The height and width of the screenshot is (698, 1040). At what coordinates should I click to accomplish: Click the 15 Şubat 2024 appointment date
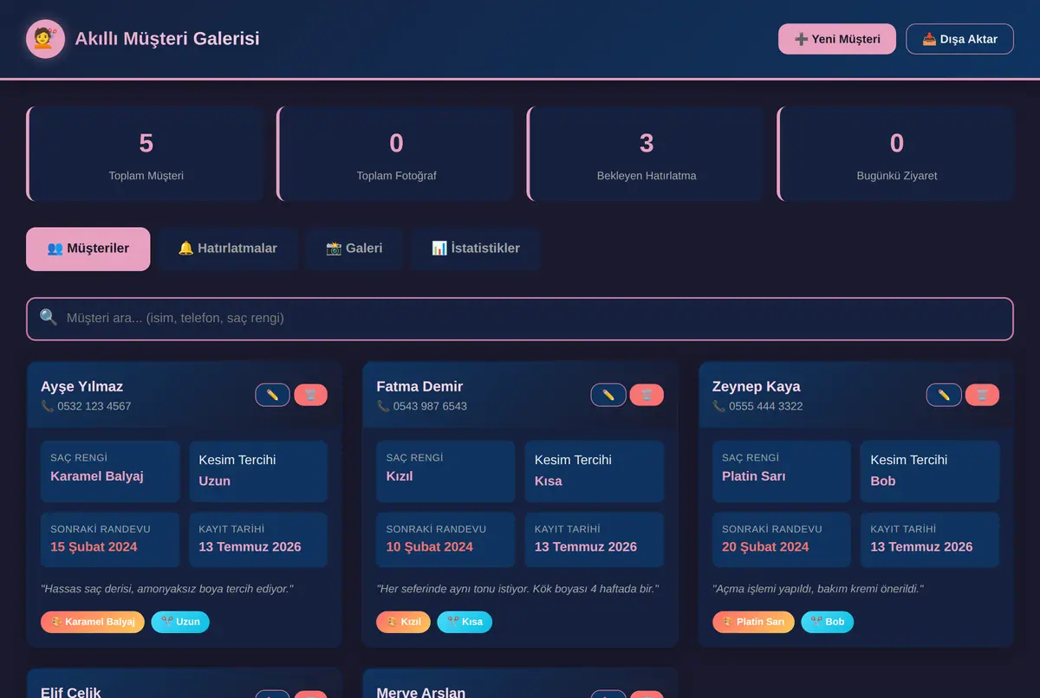(x=94, y=546)
